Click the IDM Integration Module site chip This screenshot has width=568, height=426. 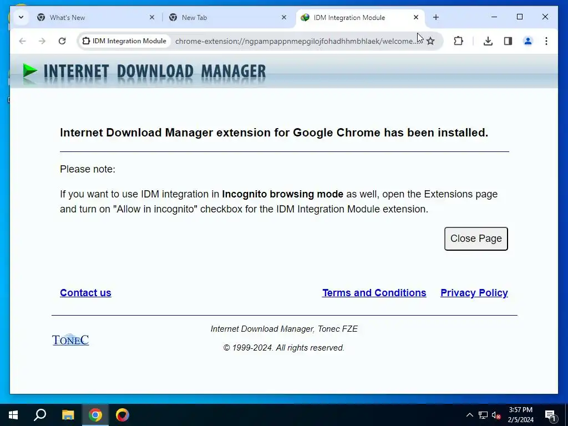[124, 41]
